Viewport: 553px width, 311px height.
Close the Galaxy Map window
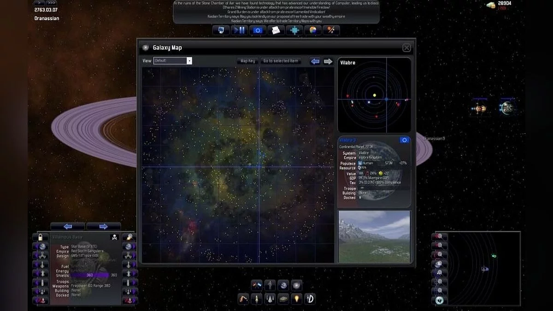(x=406, y=47)
